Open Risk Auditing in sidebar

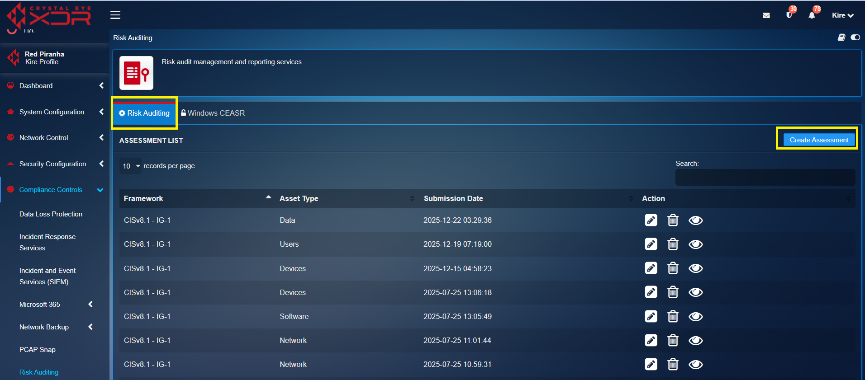[39, 372]
